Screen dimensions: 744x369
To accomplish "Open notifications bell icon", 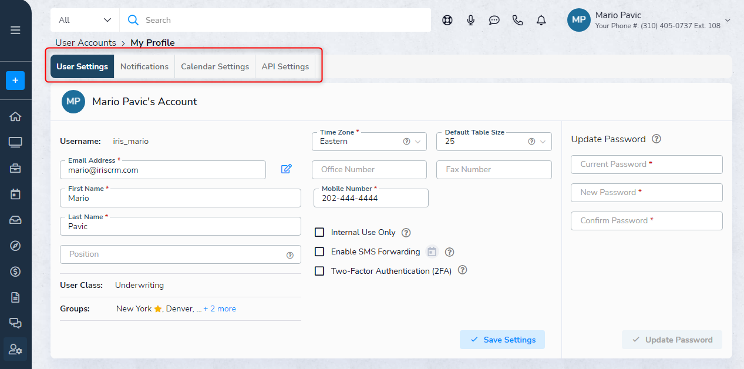I will (541, 20).
